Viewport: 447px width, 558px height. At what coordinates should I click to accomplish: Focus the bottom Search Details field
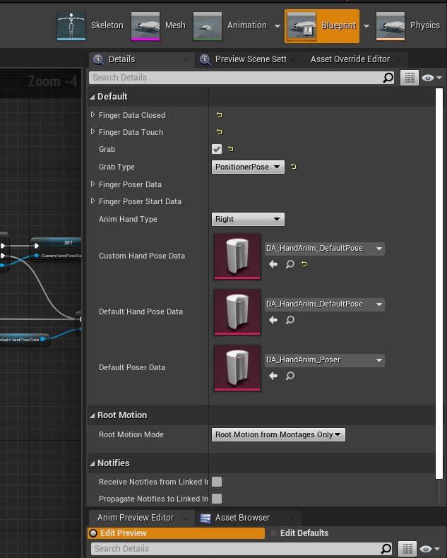click(242, 549)
